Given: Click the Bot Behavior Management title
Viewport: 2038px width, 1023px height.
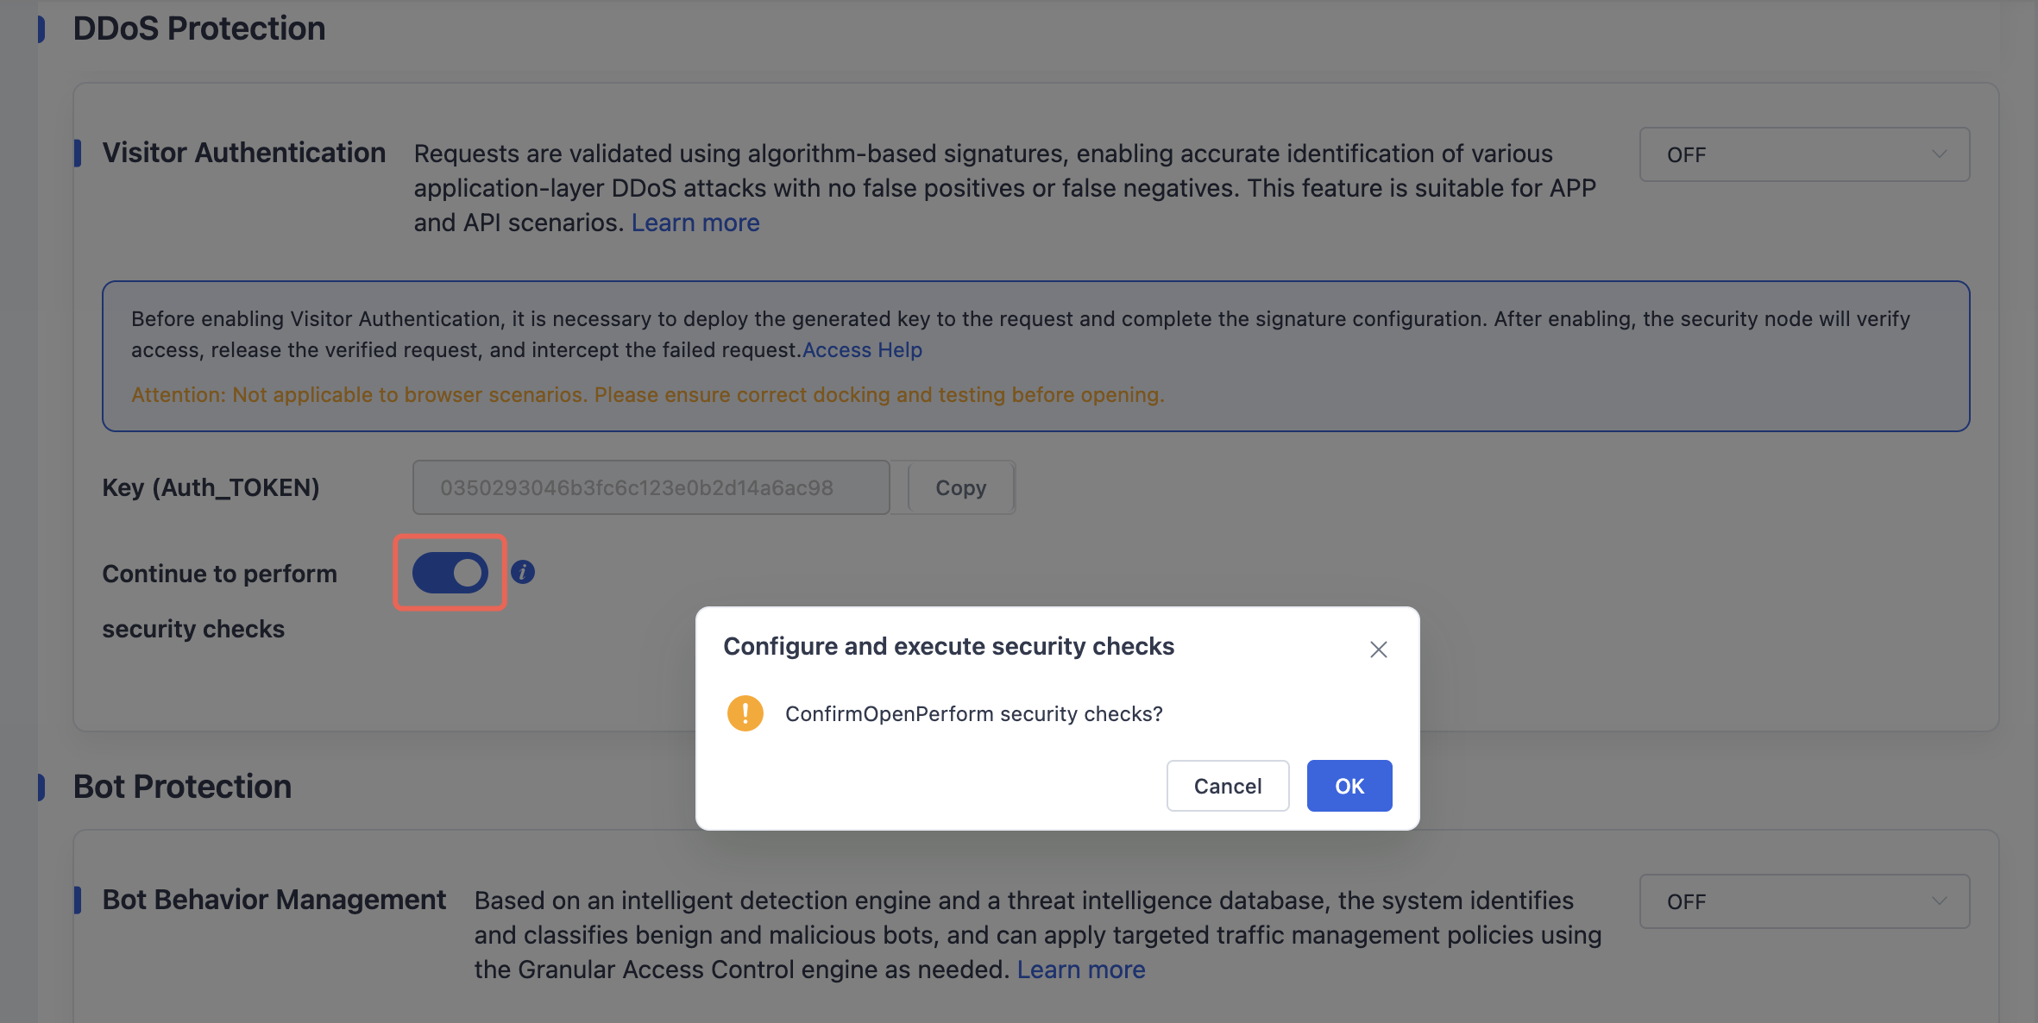Looking at the screenshot, I should pyautogui.click(x=274, y=900).
